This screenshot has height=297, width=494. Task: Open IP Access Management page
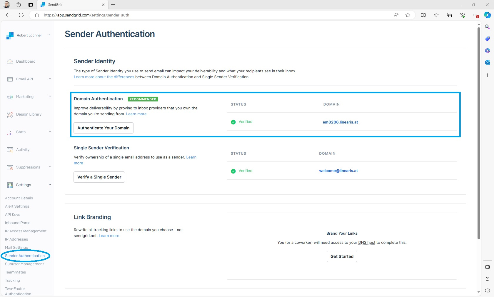click(x=26, y=231)
